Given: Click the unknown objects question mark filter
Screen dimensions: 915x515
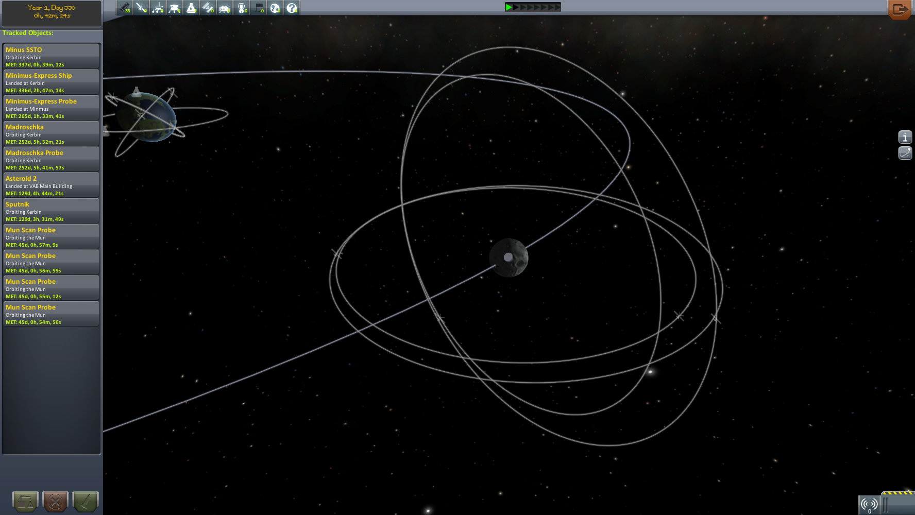Looking at the screenshot, I should tap(292, 8).
